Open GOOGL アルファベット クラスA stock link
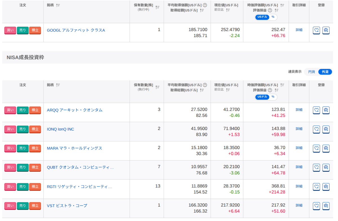The width and height of the screenshot is (338, 221). (x=76, y=30)
